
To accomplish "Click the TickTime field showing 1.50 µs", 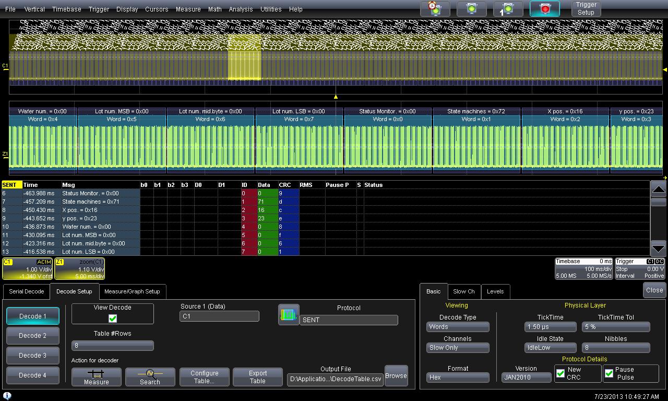I will click(550, 327).
